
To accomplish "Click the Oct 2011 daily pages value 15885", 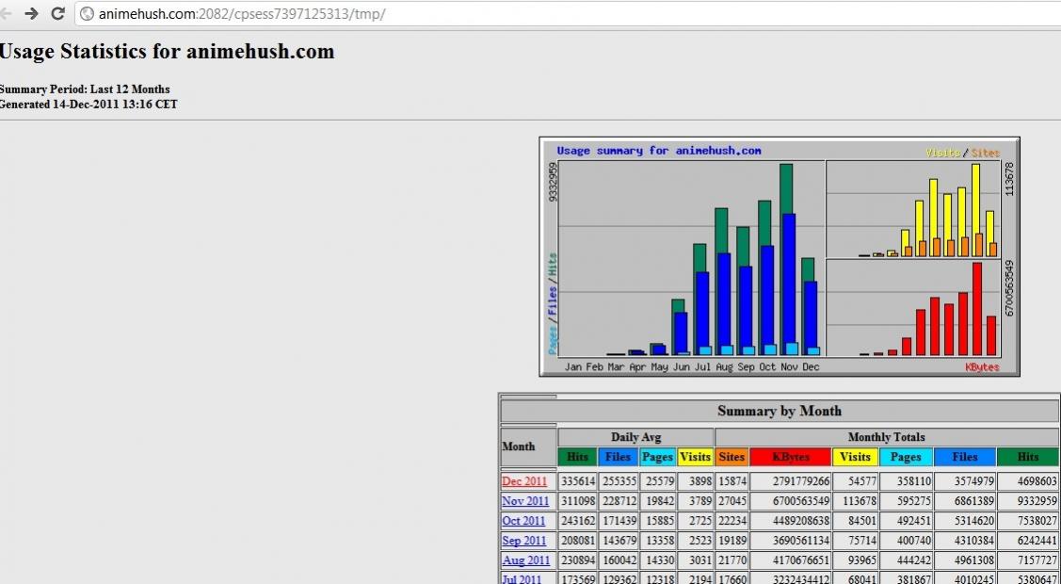I will (x=660, y=521).
